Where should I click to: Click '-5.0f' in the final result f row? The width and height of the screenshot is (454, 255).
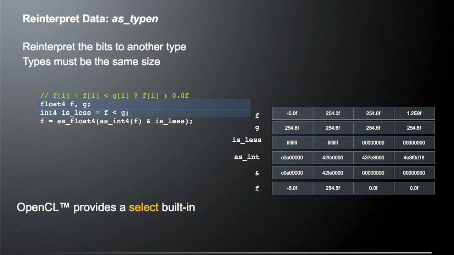[292, 188]
